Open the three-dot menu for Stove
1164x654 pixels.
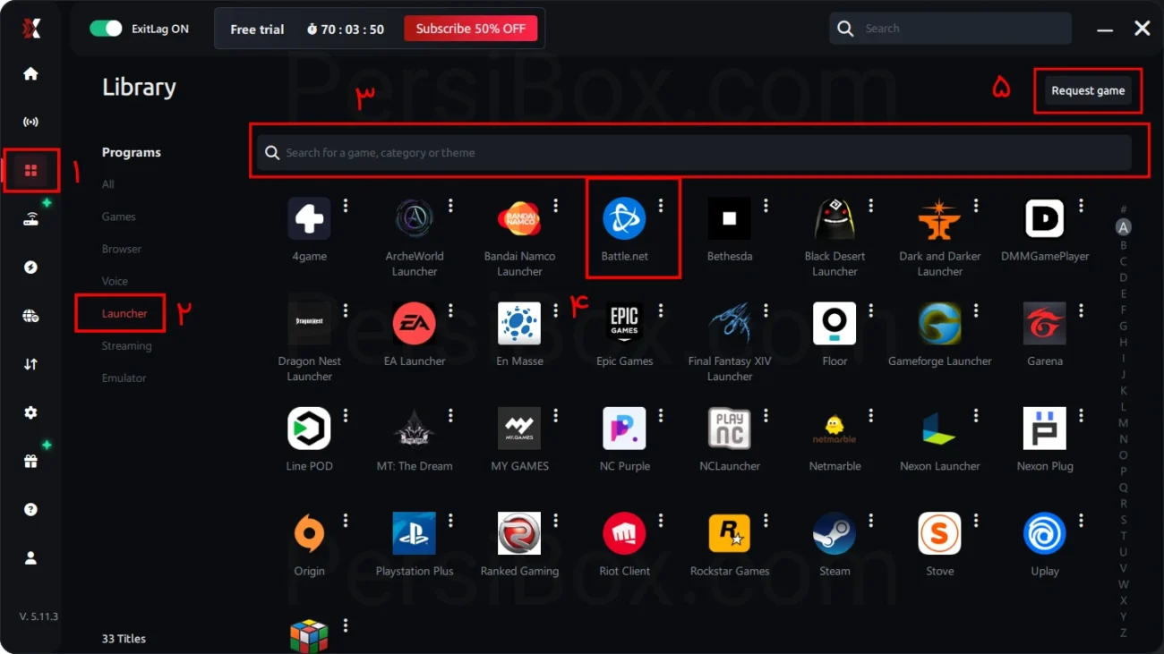(976, 521)
